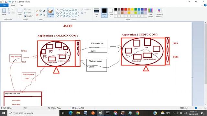Click the zoom in plus button
The width and height of the screenshot is (207, 116).
[x=205, y=108]
